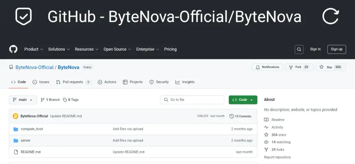Viewport: 355px width, 164px height.
Task: Open server row's Add files via upload message
Action: [x=128, y=140]
